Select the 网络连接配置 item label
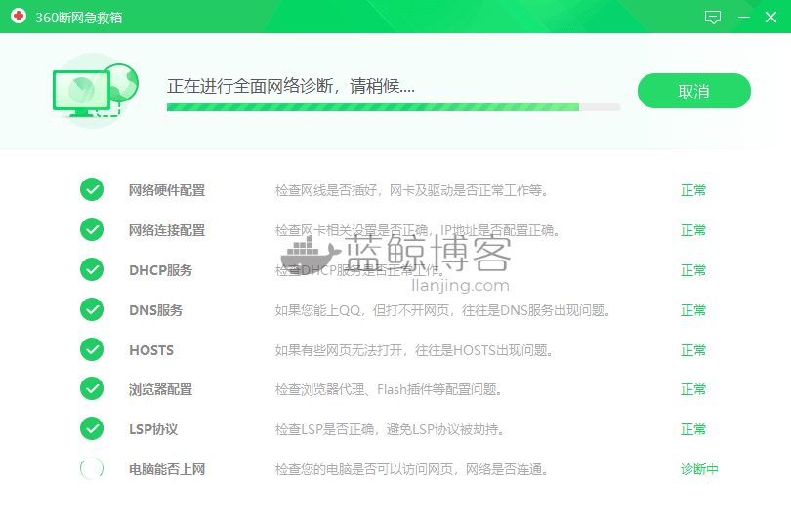Screen dimensions: 791x522 click(x=167, y=230)
